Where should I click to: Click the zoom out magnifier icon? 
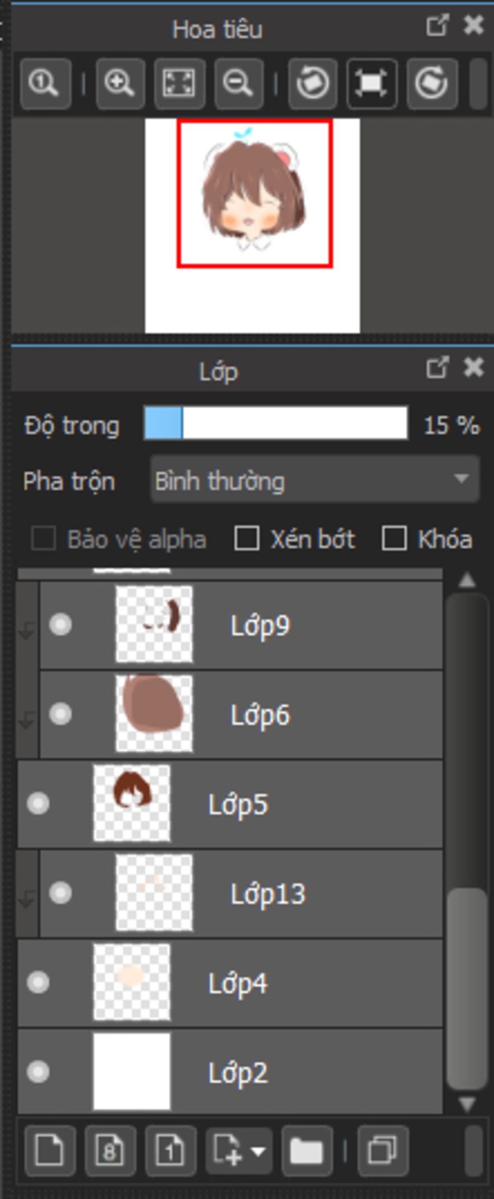[239, 84]
